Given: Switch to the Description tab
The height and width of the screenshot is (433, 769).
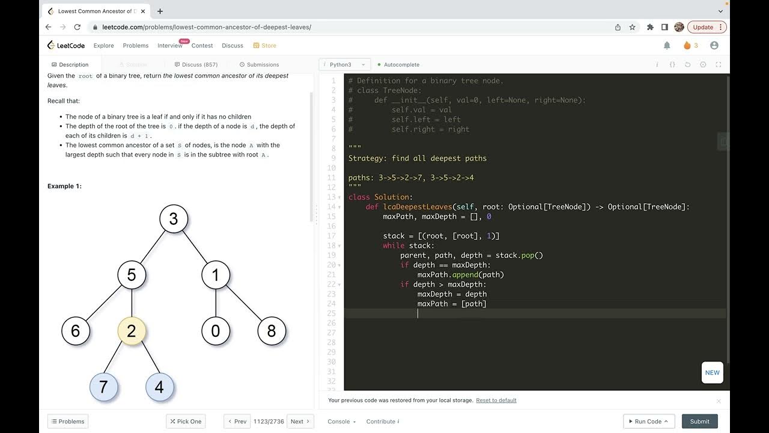Looking at the screenshot, I should [x=70, y=64].
